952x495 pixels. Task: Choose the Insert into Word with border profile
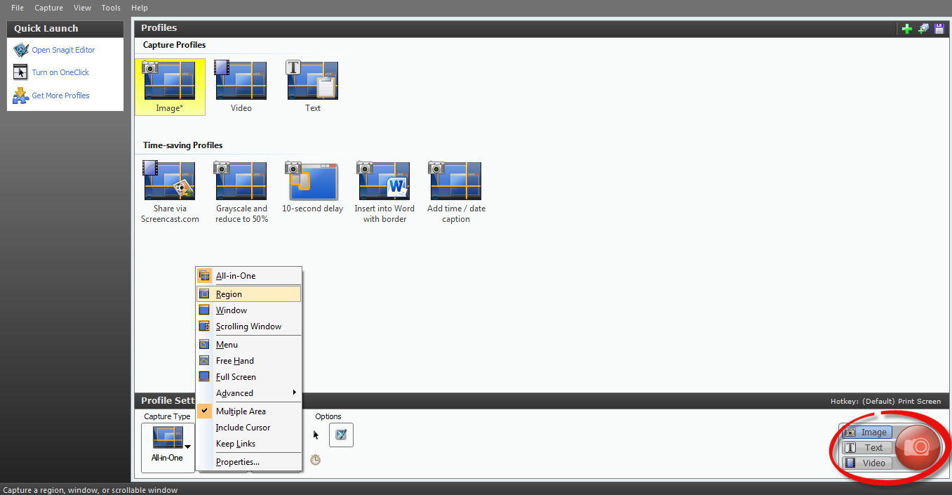(384, 187)
